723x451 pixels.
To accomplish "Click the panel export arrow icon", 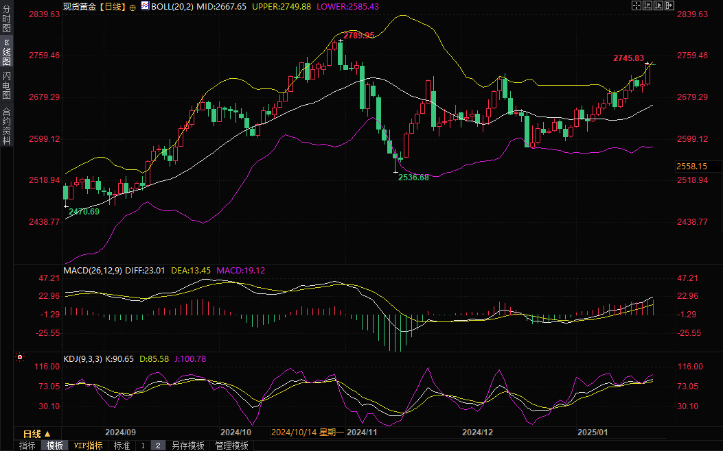I will pos(669,5).
